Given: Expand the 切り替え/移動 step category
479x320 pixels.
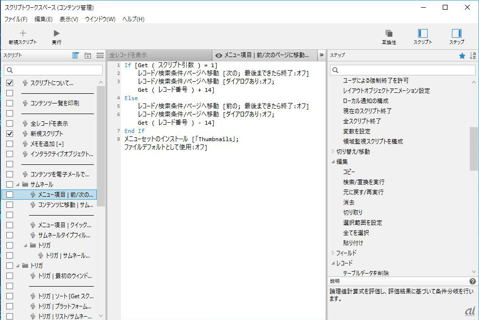Looking at the screenshot, I should pos(333,151).
